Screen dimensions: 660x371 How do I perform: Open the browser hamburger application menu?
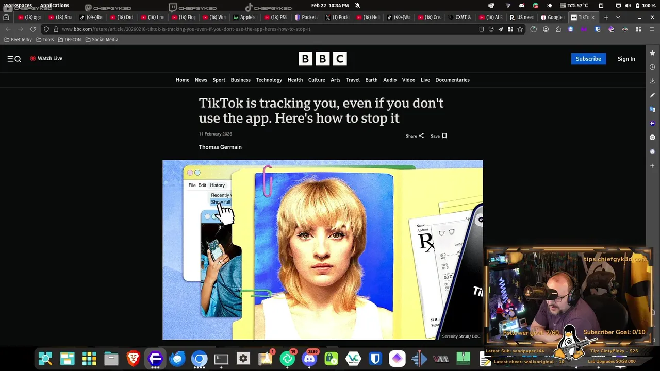651,29
